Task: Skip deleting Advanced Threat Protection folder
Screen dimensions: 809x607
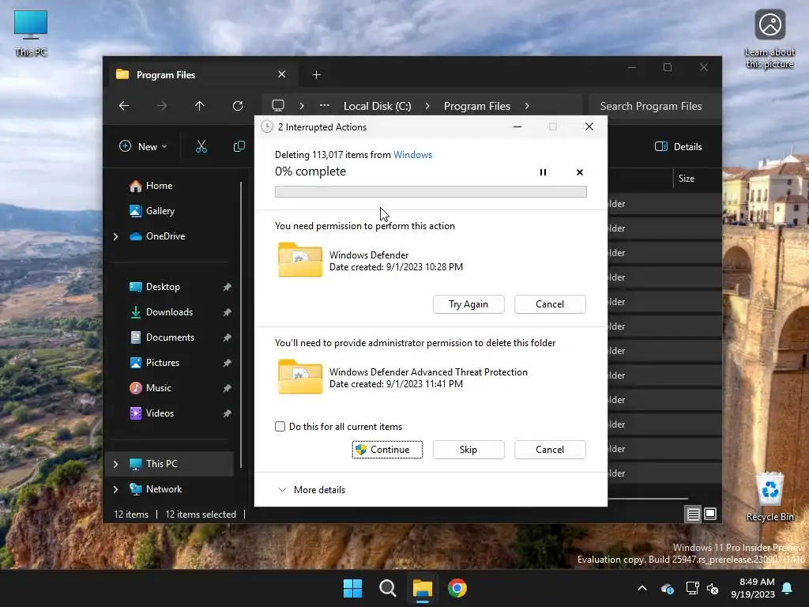Action: [x=468, y=450]
